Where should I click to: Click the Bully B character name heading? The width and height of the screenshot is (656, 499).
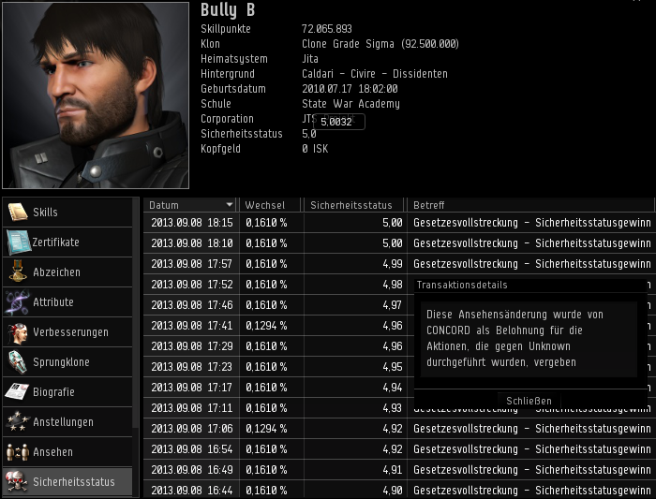pos(228,10)
